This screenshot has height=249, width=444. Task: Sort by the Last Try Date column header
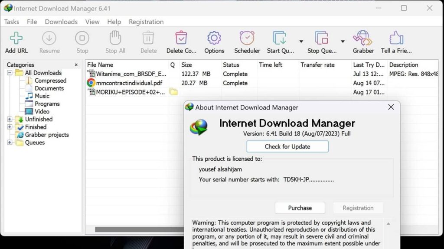click(369, 65)
